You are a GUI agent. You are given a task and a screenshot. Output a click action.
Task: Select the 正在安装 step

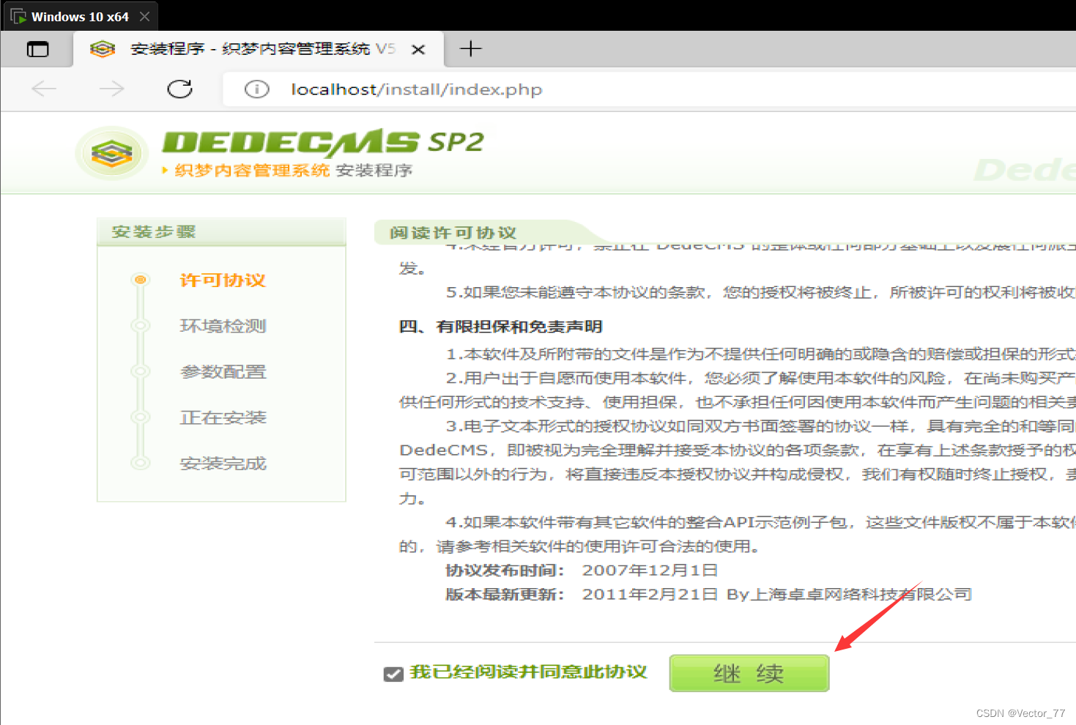pyautogui.click(x=223, y=417)
